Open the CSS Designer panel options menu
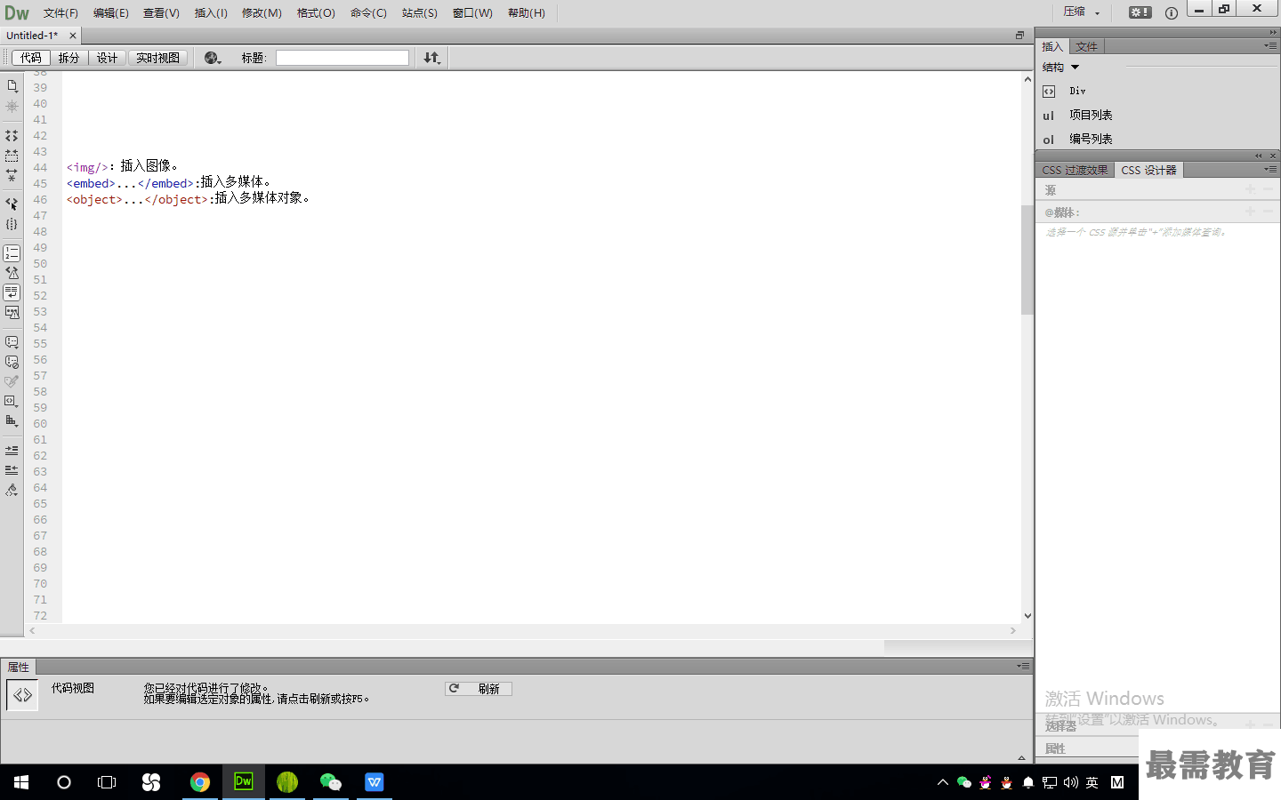Viewport: 1281px width, 800px height. (1270, 169)
